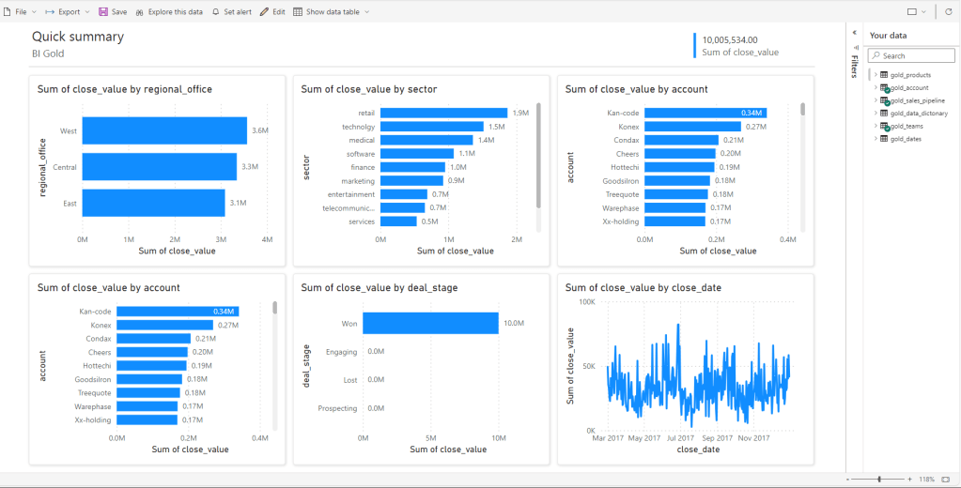
Task: Select the gold_account table icon
Action: [x=885, y=87]
